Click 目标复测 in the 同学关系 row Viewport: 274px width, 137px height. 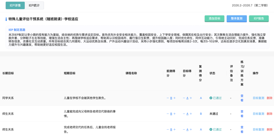point(259,98)
